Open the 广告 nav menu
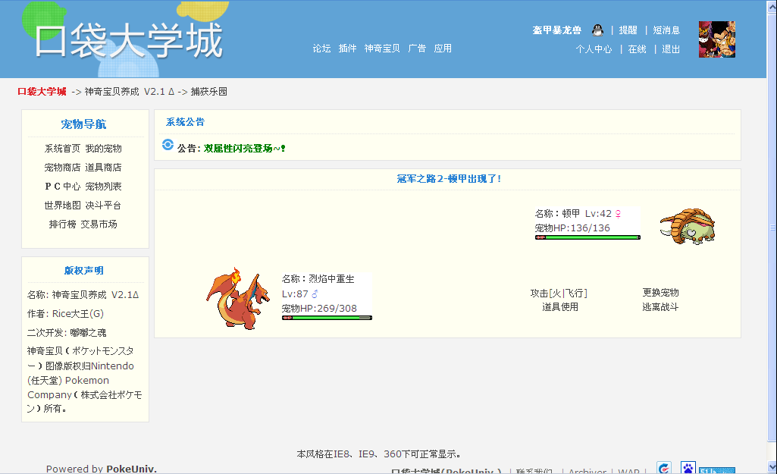The image size is (777, 474). point(417,49)
